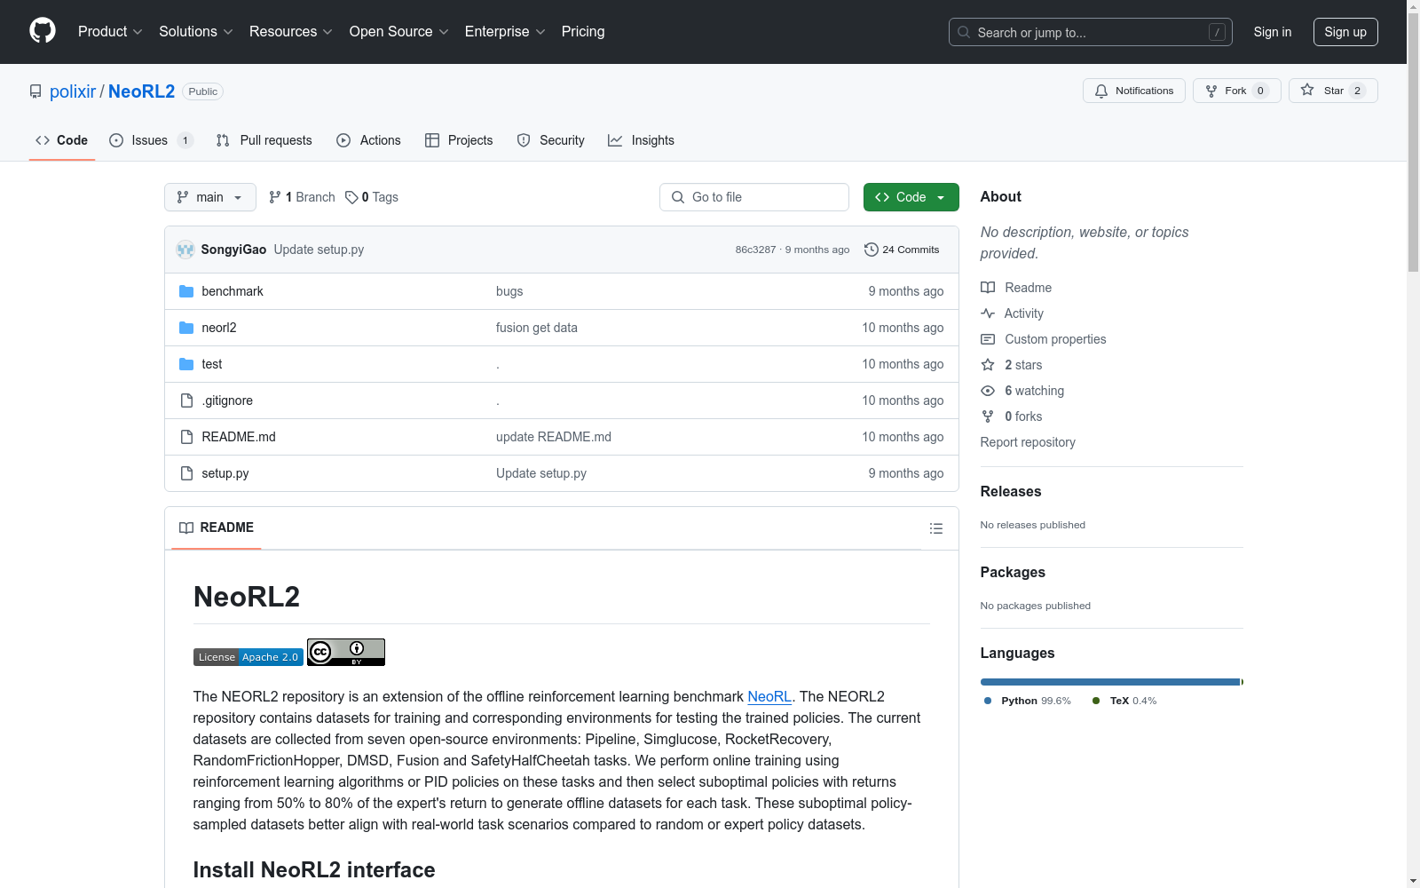Image resolution: width=1420 pixels, height=888 pixels.
Task: Focus the Search or jump to field
Action: [1090, 32]
